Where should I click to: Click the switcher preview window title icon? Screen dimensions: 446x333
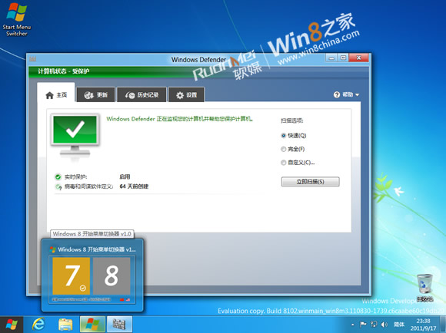tap(52, 249)
